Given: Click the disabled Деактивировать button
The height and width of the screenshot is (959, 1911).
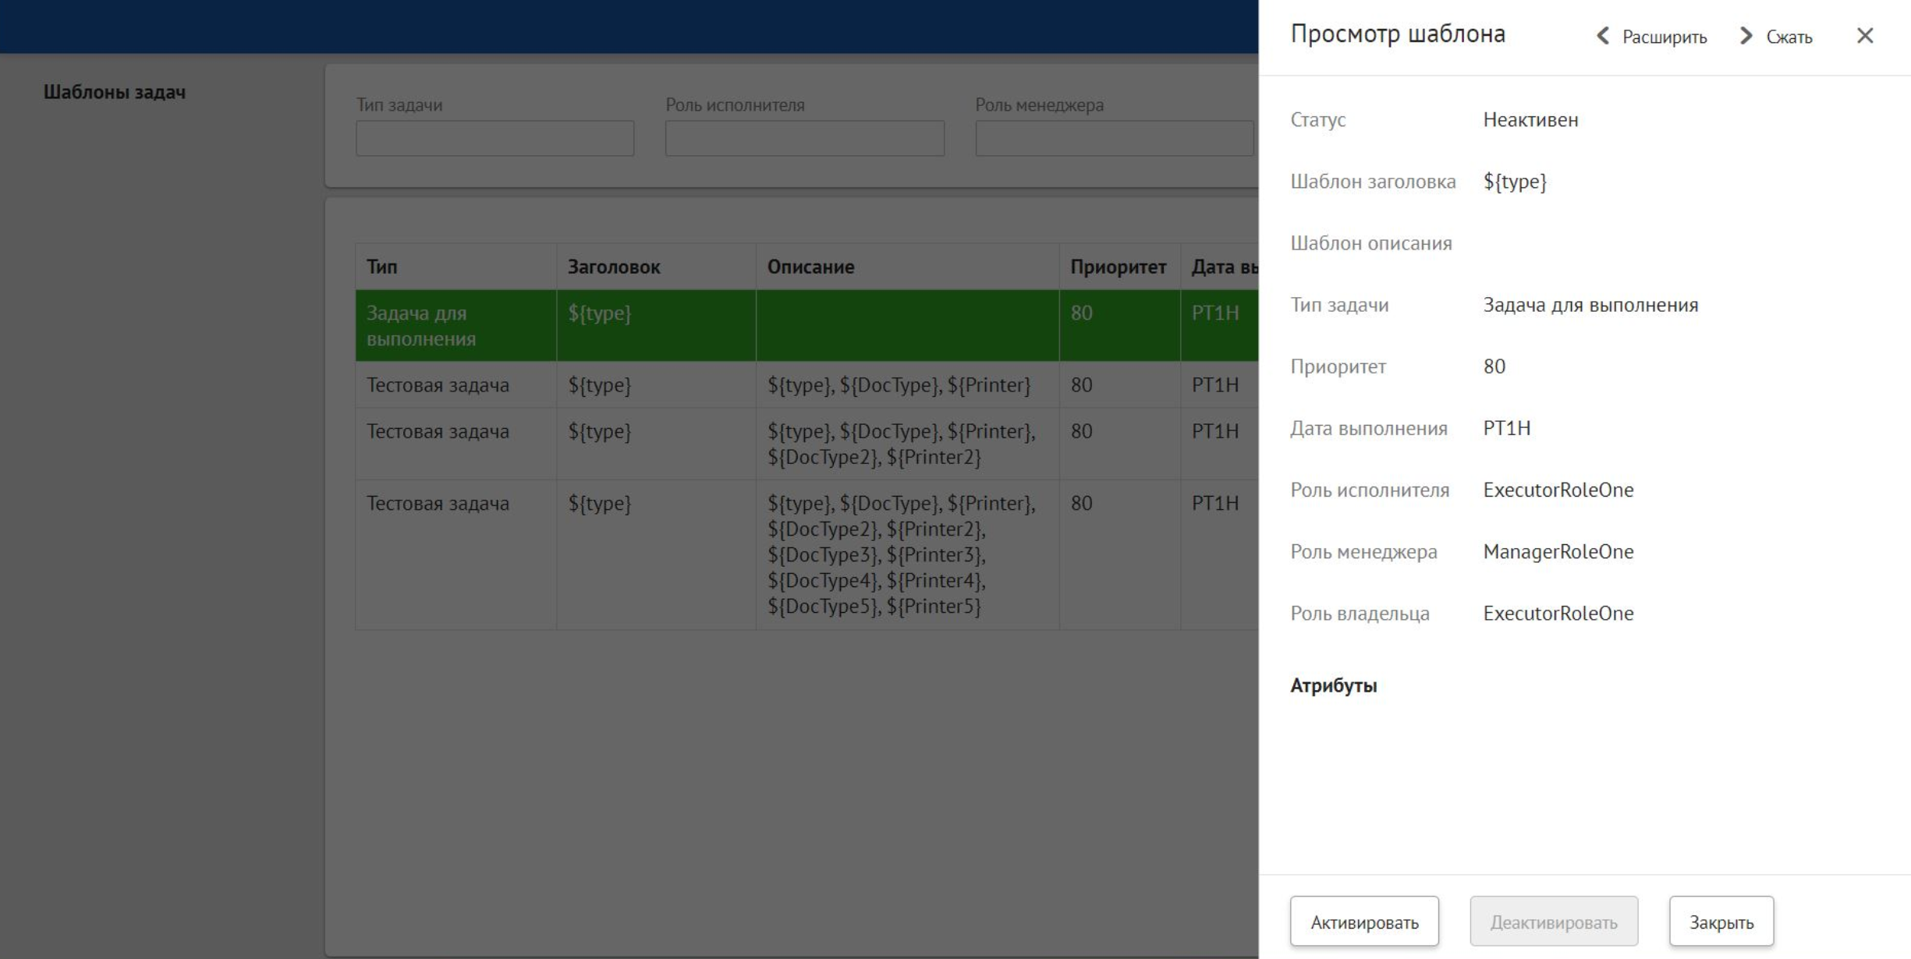Looking at the screenshot, I should tap(1553, 922).
